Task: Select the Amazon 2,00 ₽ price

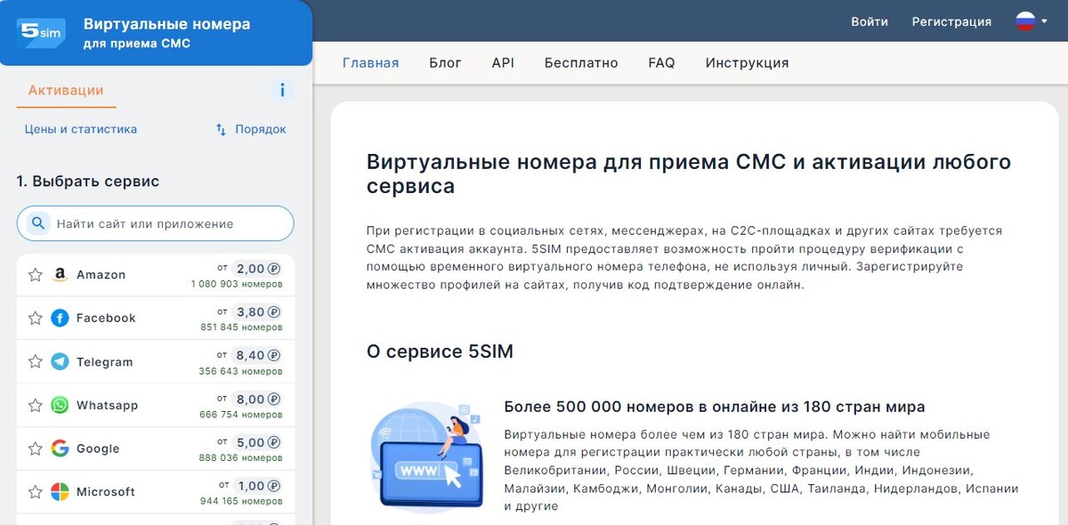Action: (x=257, y=269)
